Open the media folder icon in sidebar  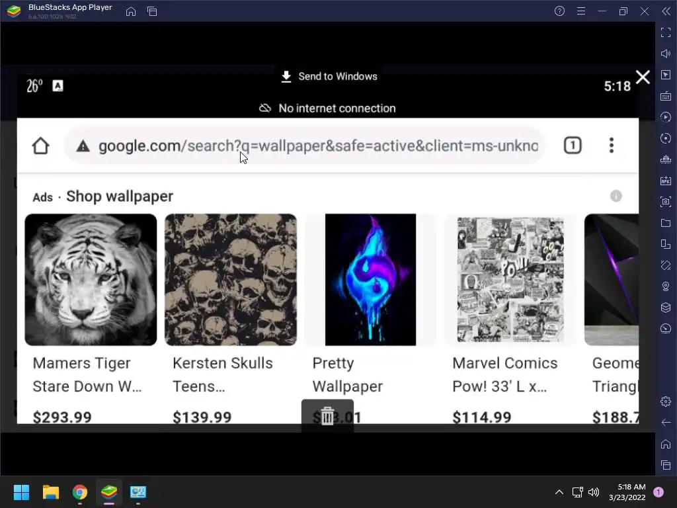666,223
